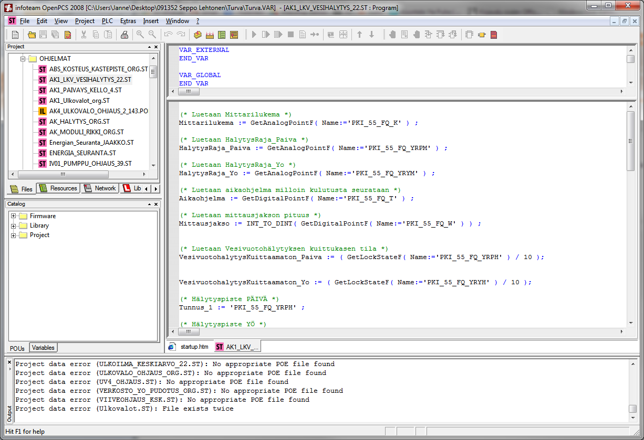Click the Redo arrow toolbar icon

point(181,35)
